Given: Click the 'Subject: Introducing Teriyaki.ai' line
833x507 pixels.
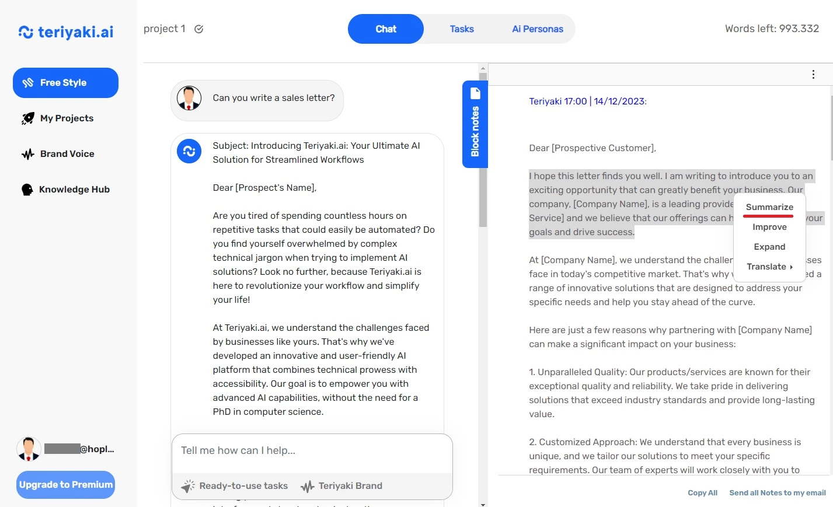Looking at the screenshot, I should pos(316,153).
